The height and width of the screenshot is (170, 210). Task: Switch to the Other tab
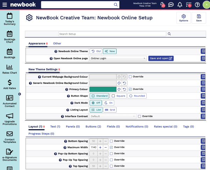point(57,44)
